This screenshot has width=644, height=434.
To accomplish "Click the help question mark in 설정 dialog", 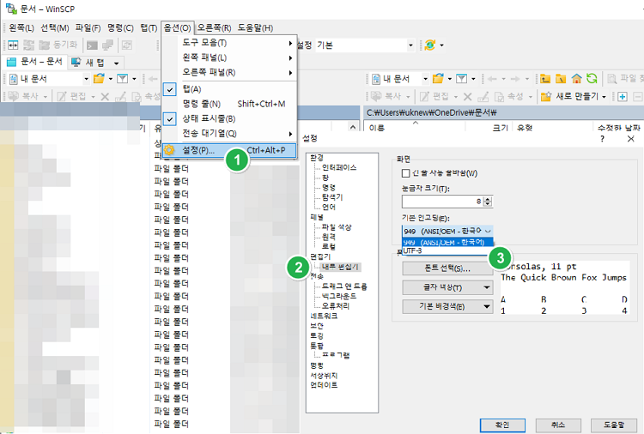I will click(602, 139).
